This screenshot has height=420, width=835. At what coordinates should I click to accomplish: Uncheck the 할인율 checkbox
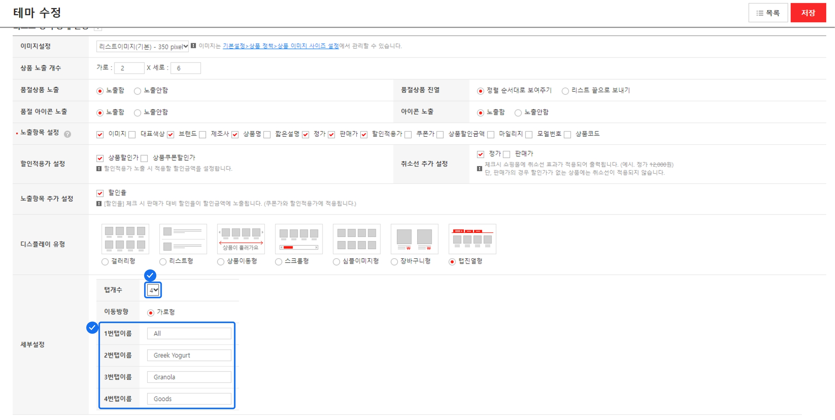(100, 193)
